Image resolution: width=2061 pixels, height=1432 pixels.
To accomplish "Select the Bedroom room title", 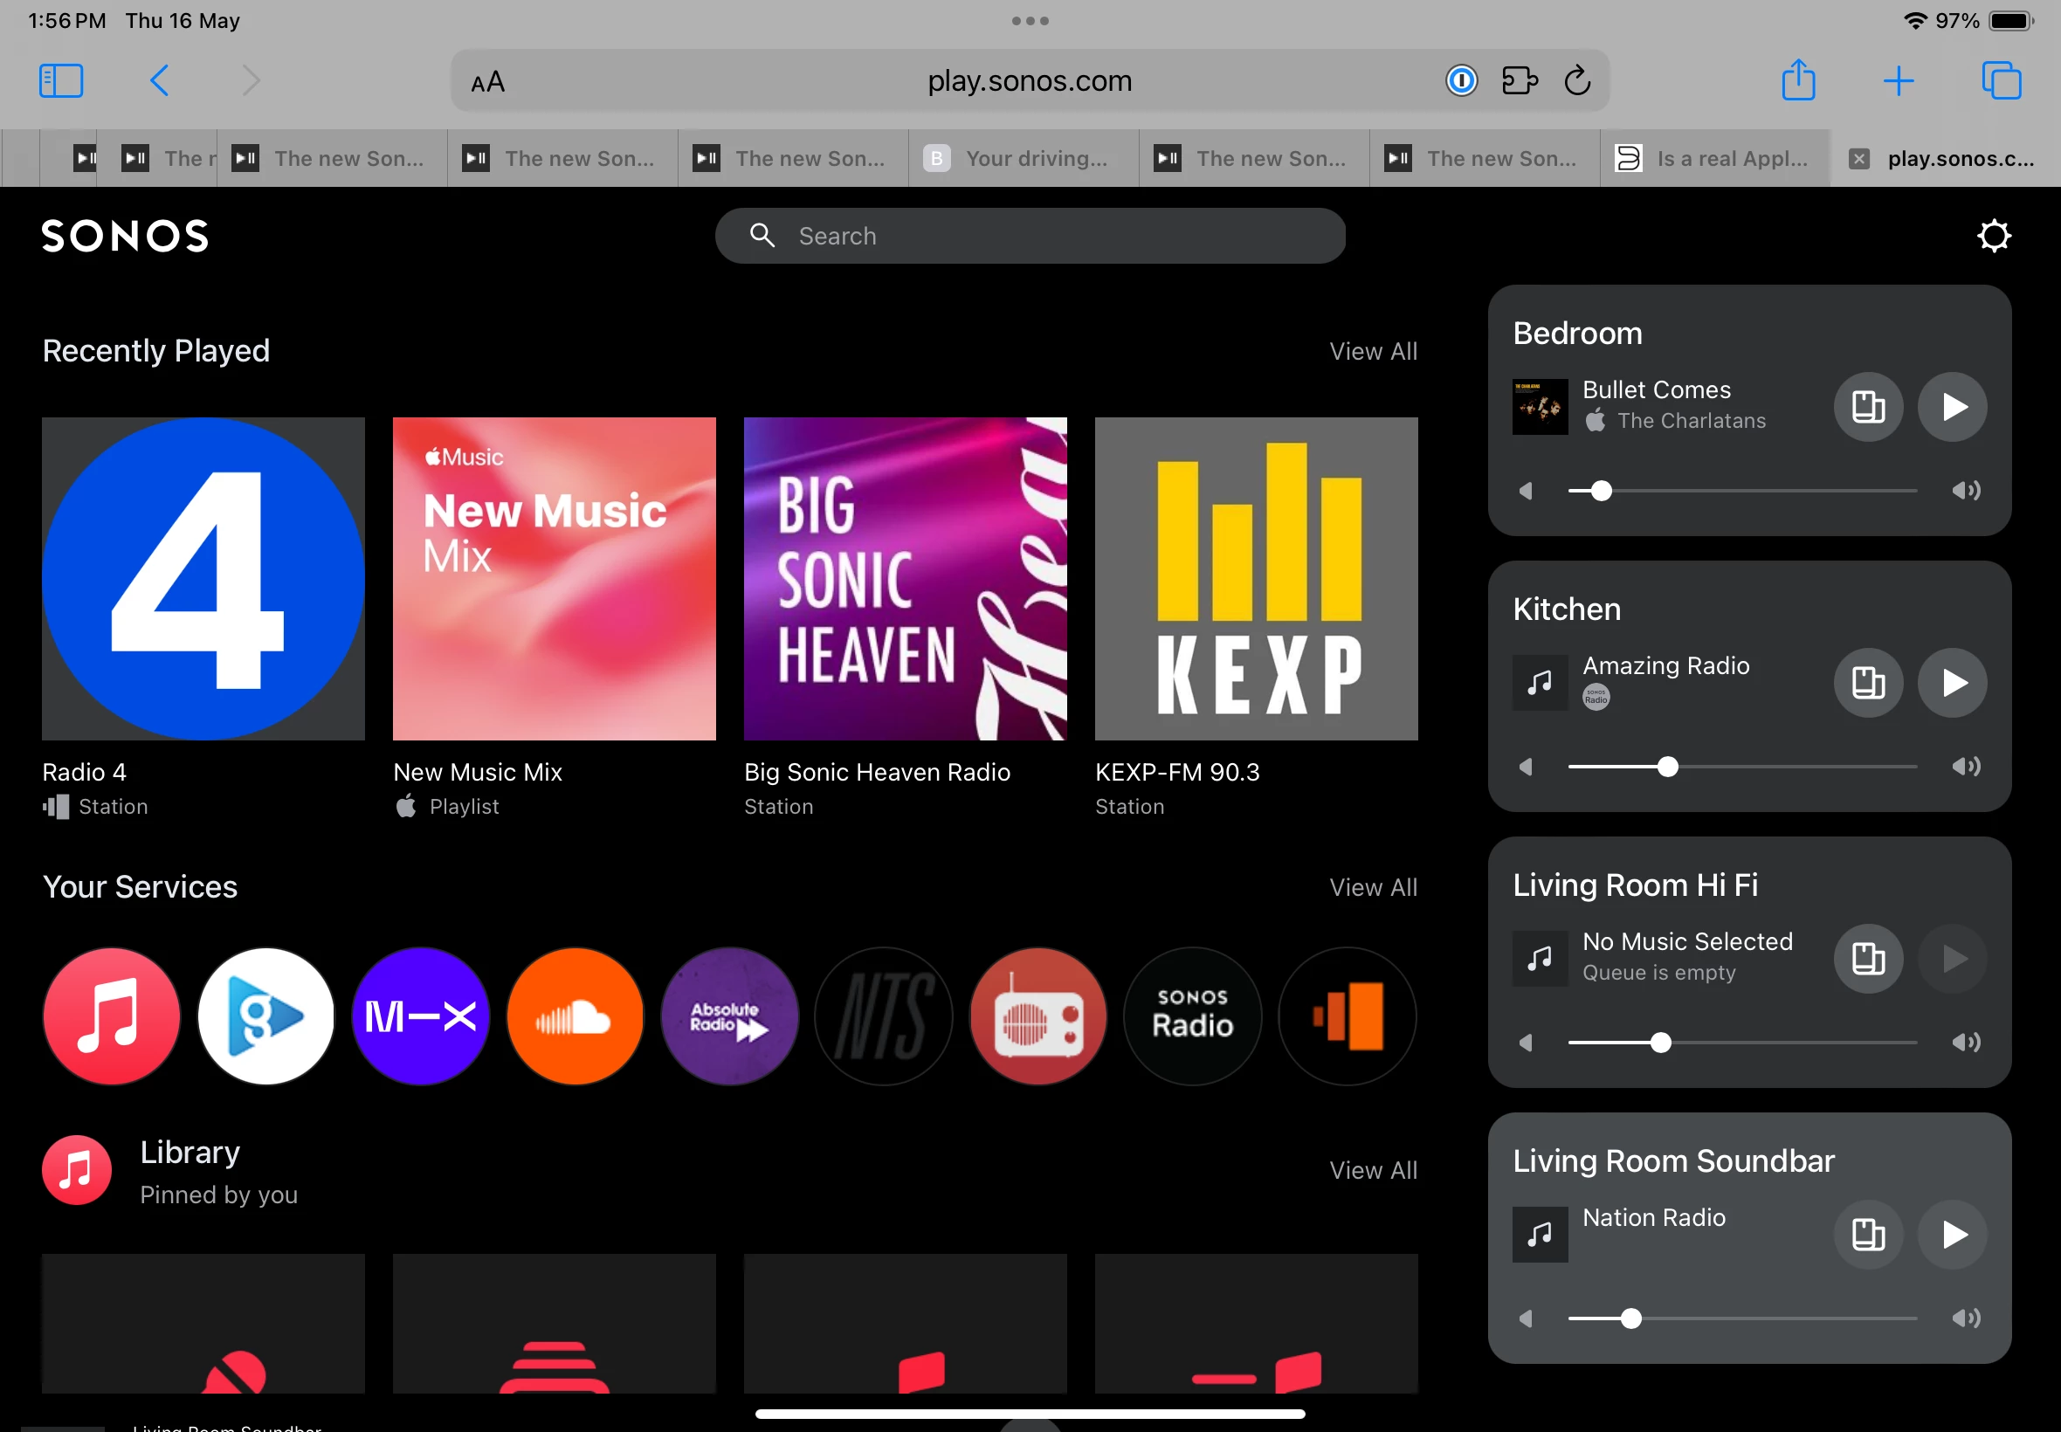I will pyautogui.click(x=1577, y=334).
